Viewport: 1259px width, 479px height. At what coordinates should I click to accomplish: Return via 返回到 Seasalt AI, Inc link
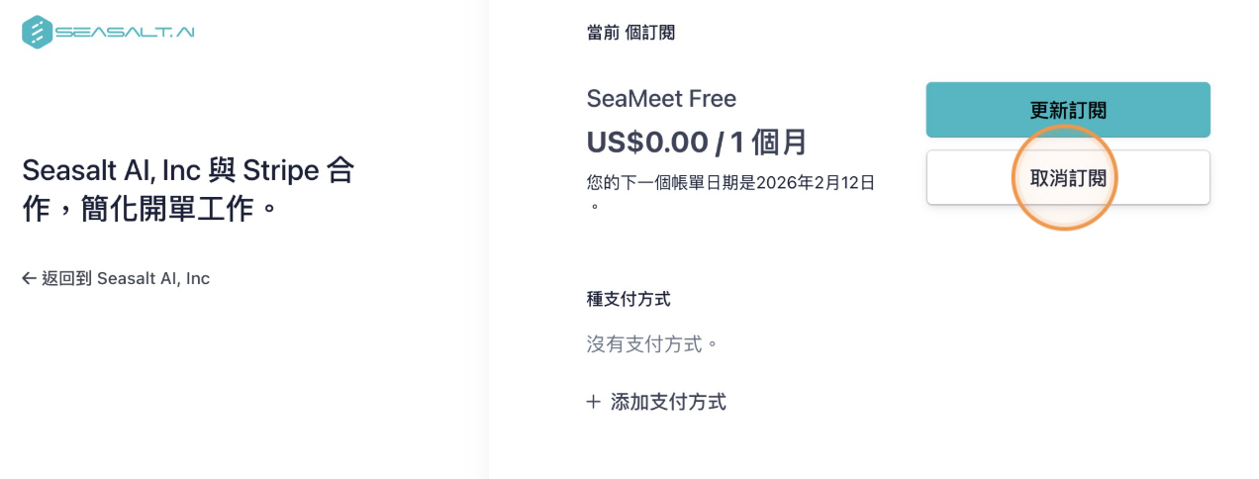pos(126,279)
